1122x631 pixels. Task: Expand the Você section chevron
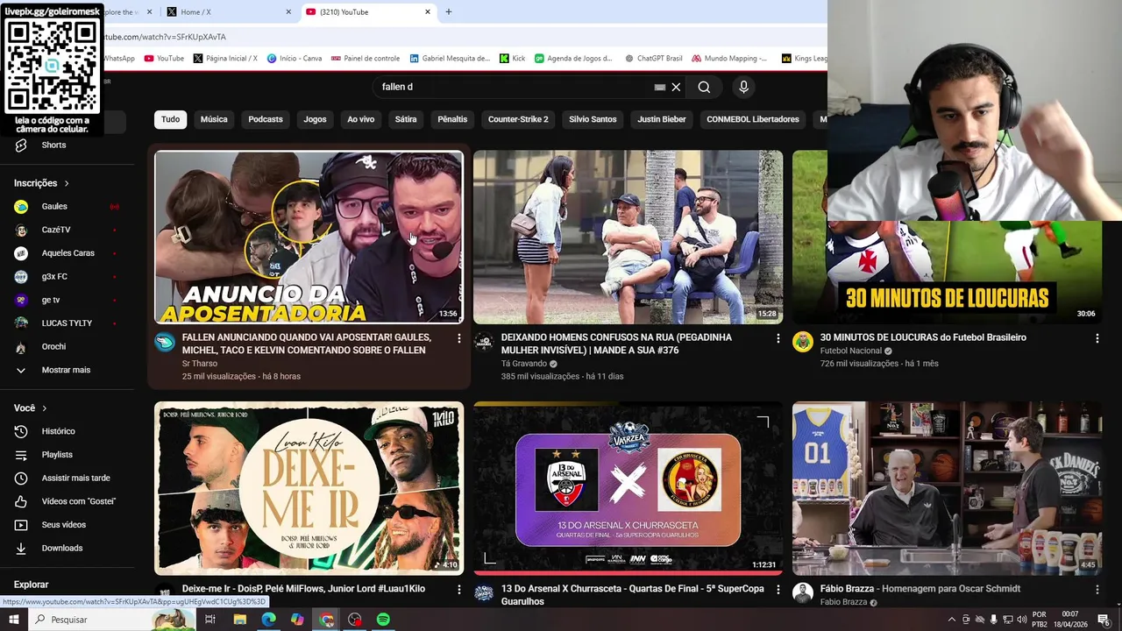pos(45,408)
